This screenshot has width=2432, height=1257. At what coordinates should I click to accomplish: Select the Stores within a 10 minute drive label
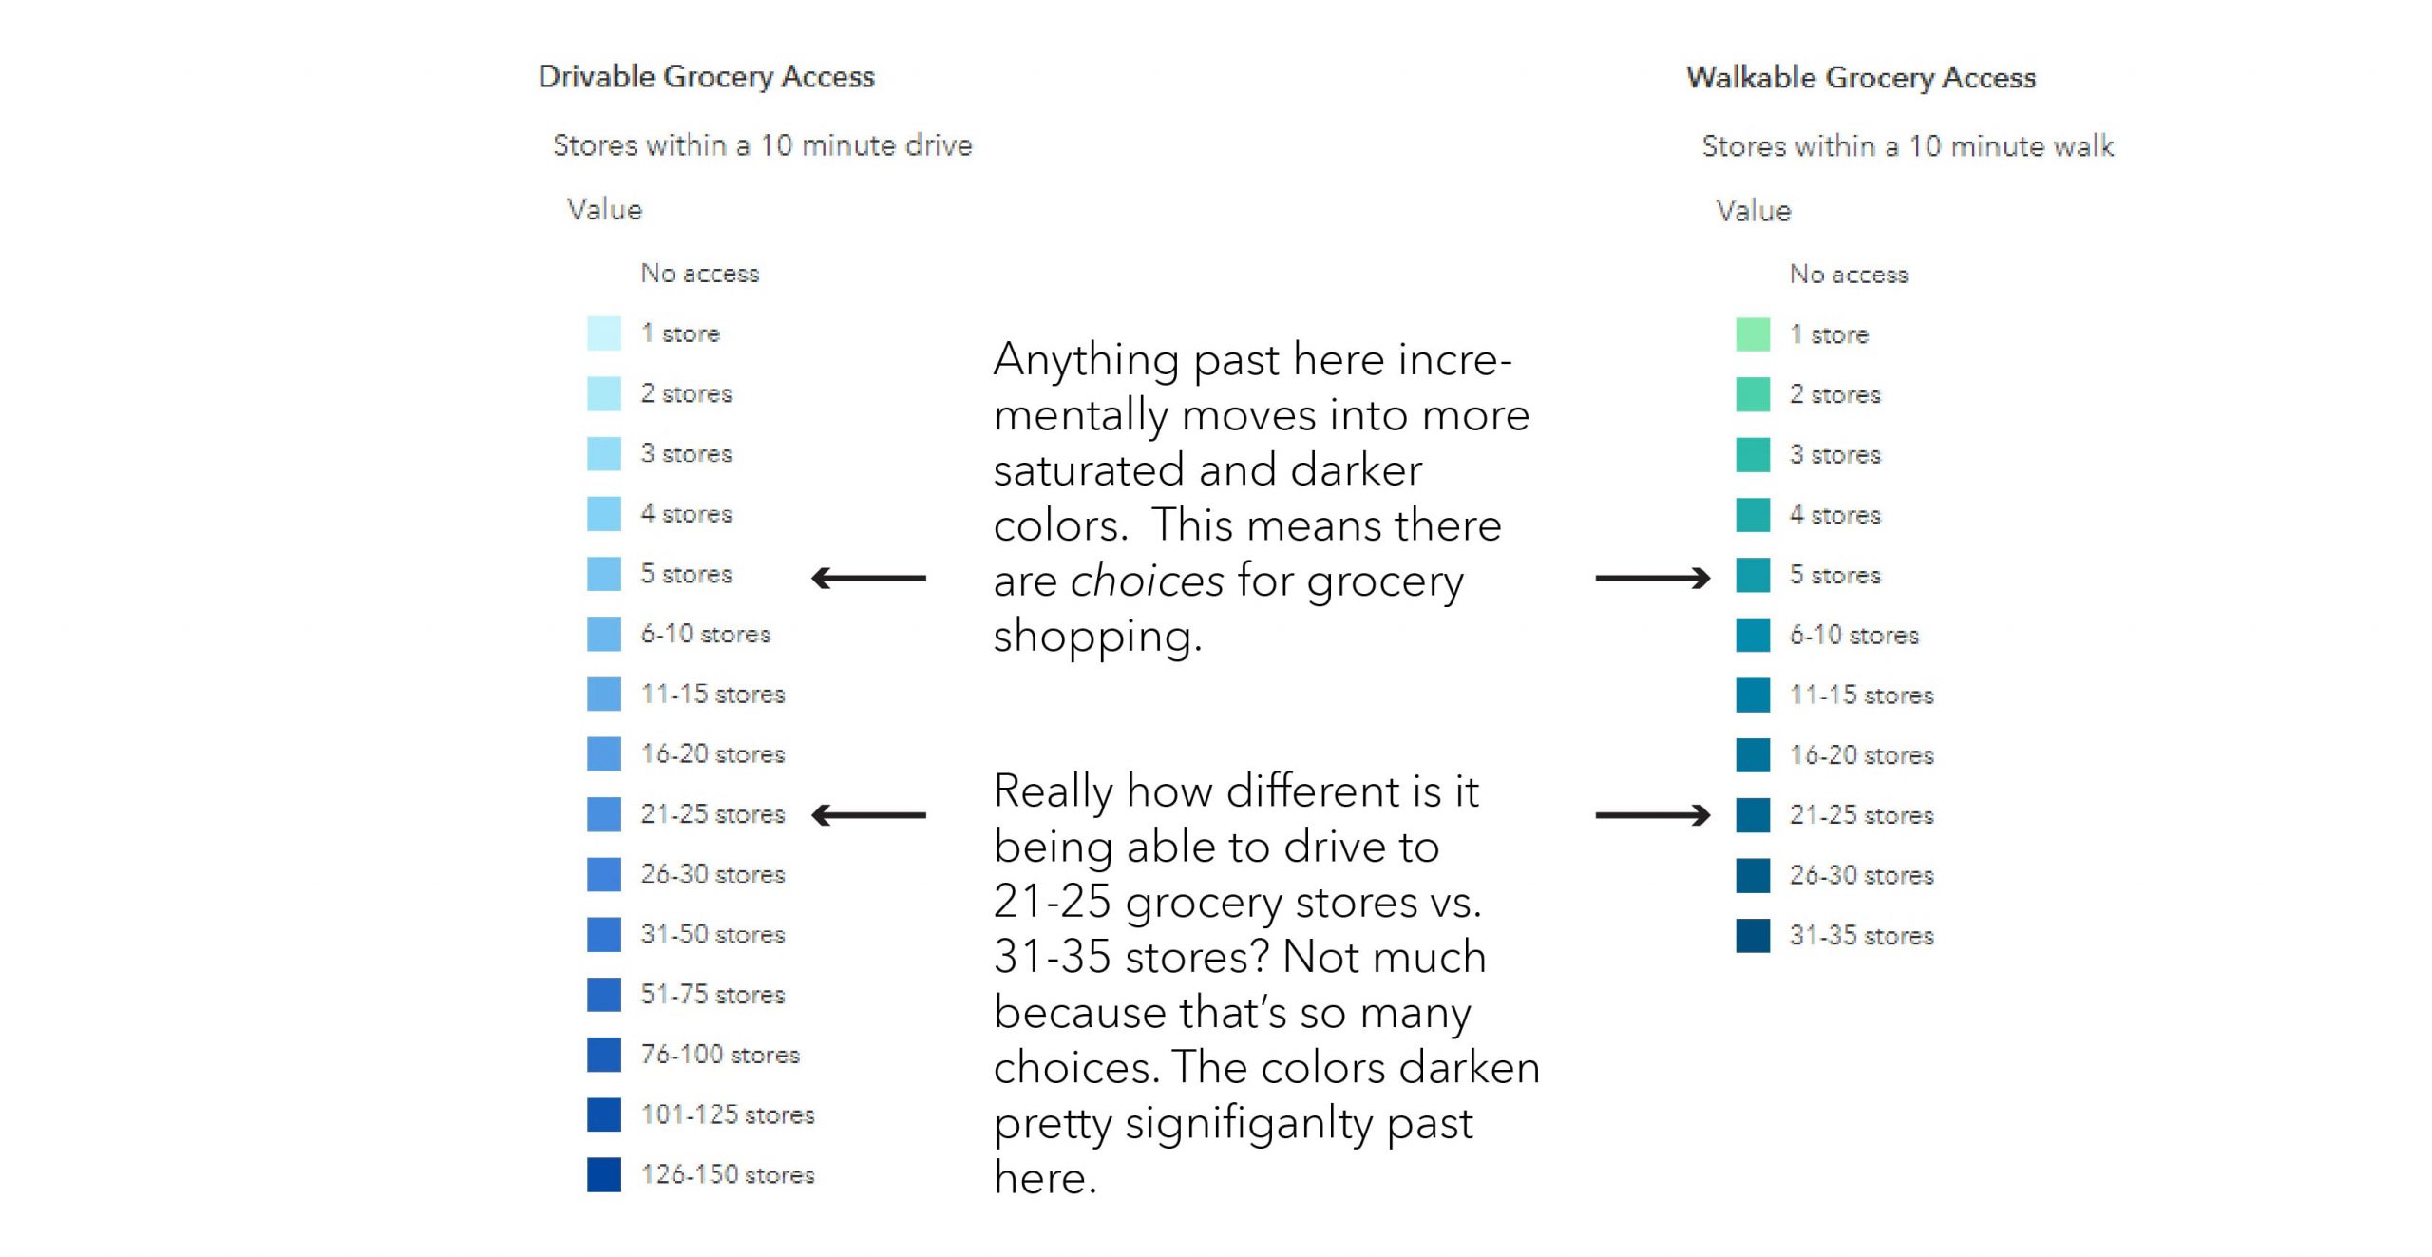[762, 145]
